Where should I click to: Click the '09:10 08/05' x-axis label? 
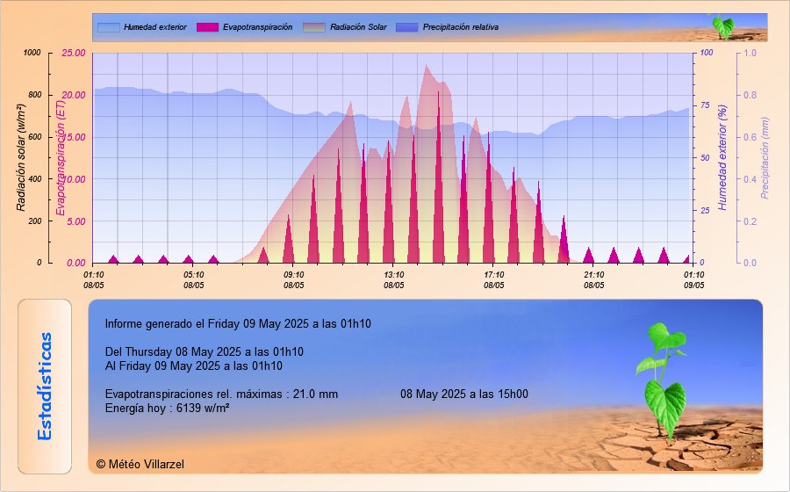click(x=294, y=279)
